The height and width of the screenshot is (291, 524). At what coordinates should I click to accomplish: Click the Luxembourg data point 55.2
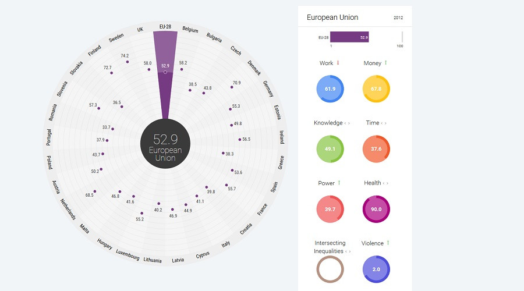[141, 213]
